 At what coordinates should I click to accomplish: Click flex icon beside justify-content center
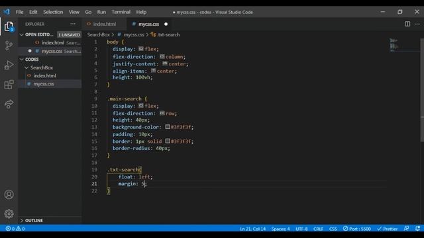click(165, 63)
